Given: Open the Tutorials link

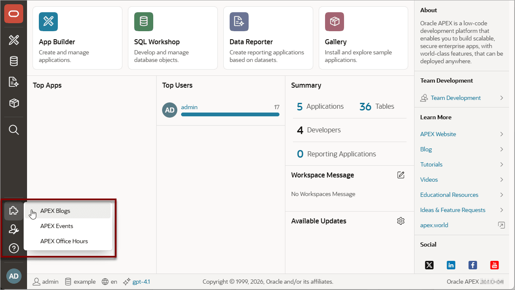Looking at the screenshot, I should tap(431, 164).
